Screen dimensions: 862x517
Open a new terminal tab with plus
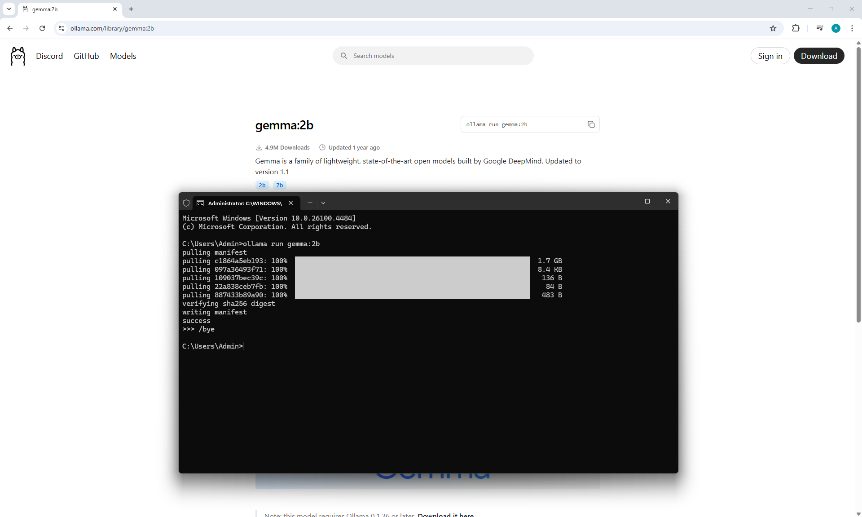click(x=310, y=203)
